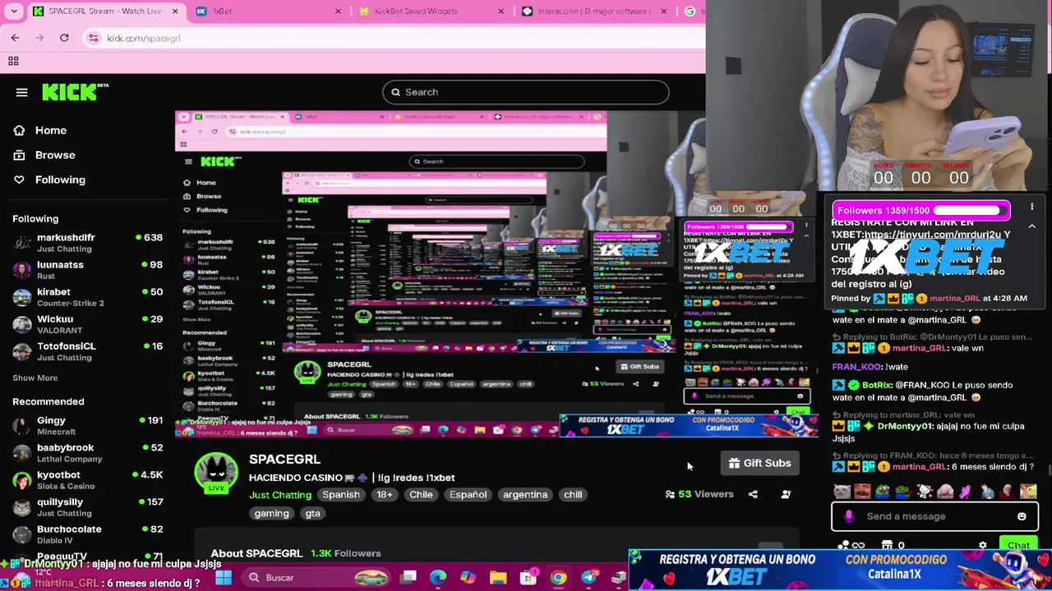Click the taskbar Buscar search box
Screen dimensions: 1052x591
317,577
